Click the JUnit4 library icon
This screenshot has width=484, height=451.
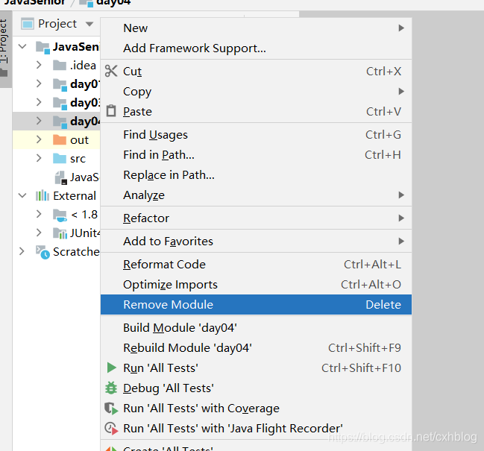tap(60, 233)
